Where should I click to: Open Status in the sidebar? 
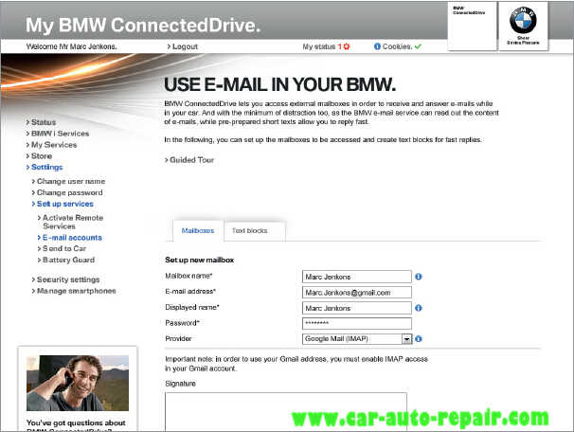tap(41, 122)
